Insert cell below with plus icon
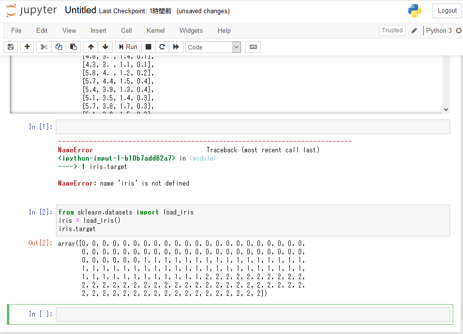463x334 pixels. click(x=27, y=47)
